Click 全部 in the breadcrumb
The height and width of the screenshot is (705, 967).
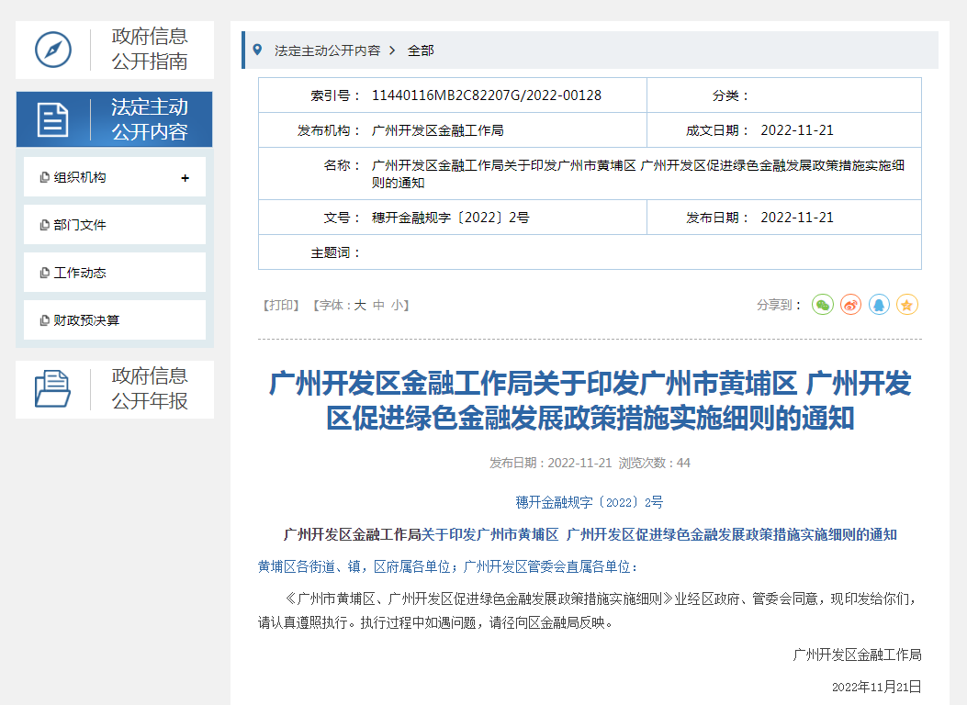click(x=421, y=50)
